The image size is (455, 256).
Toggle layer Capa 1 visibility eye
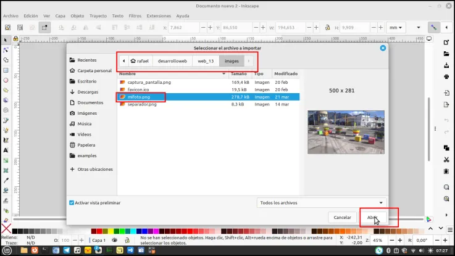click(x=115, y=240)
